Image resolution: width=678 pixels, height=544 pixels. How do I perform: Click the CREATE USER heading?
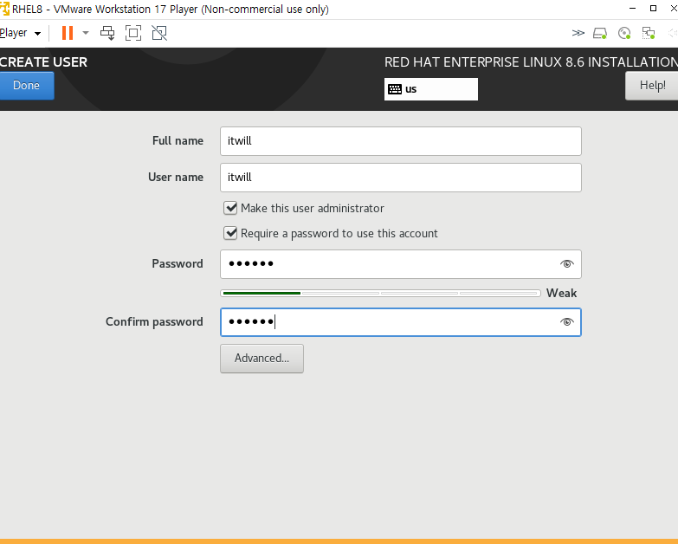pyautogui.click(x=43, y=62)
